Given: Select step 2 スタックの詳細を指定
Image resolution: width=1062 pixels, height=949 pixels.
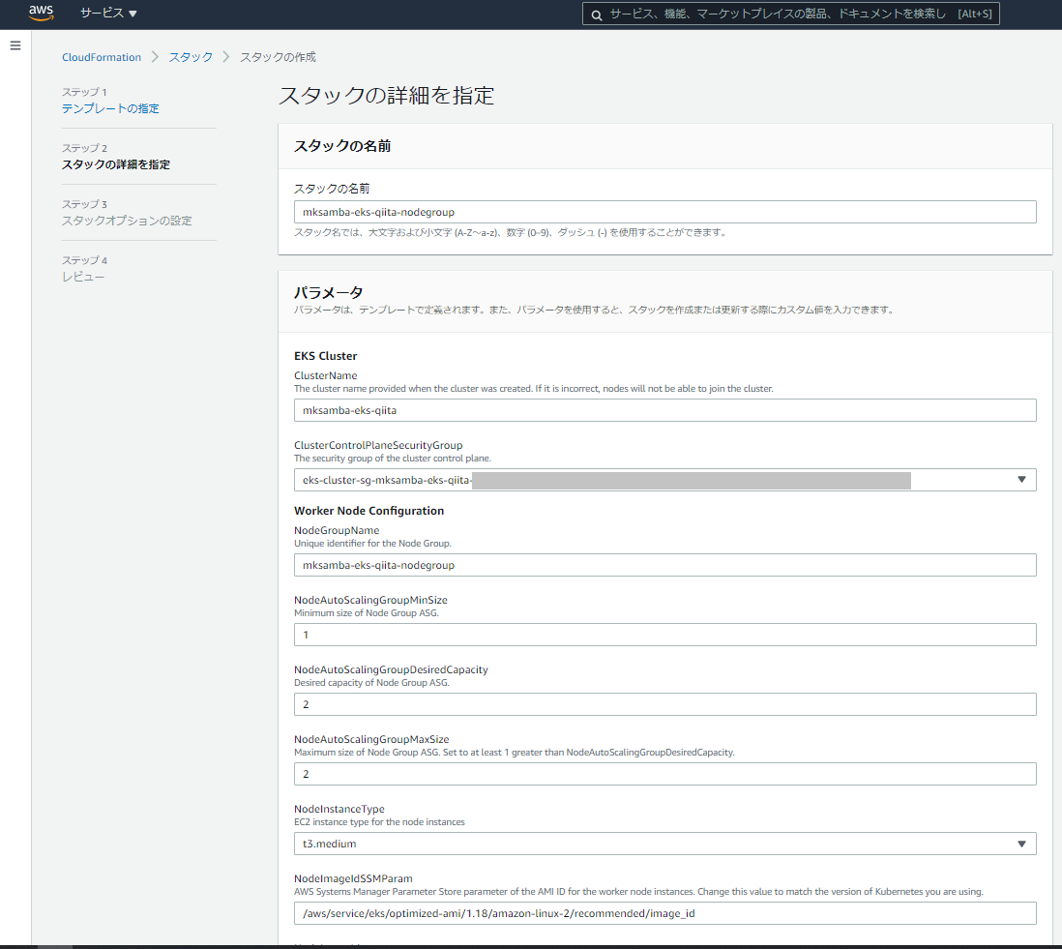Looking at the screenshot, I should (116, 164).
